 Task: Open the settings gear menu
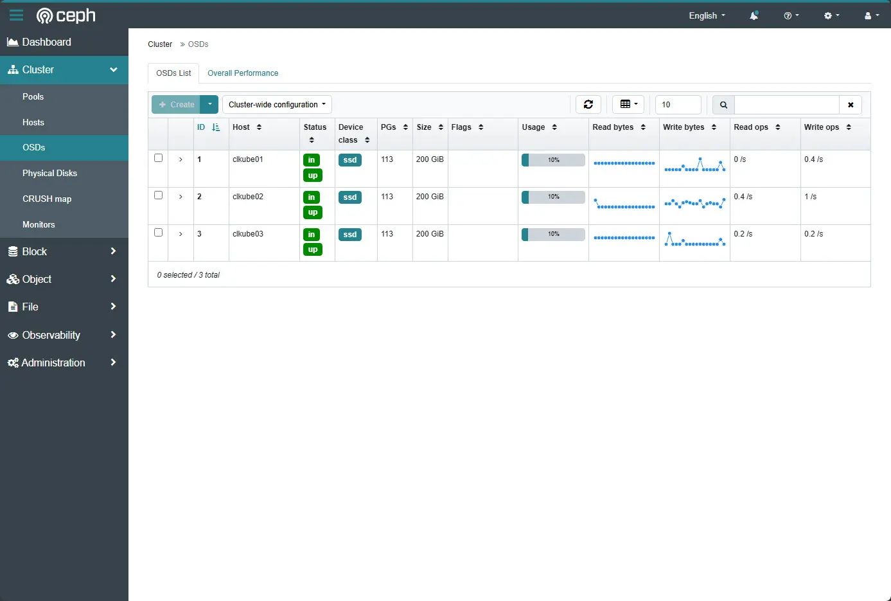pyautogui.click(x=831, y=15)
